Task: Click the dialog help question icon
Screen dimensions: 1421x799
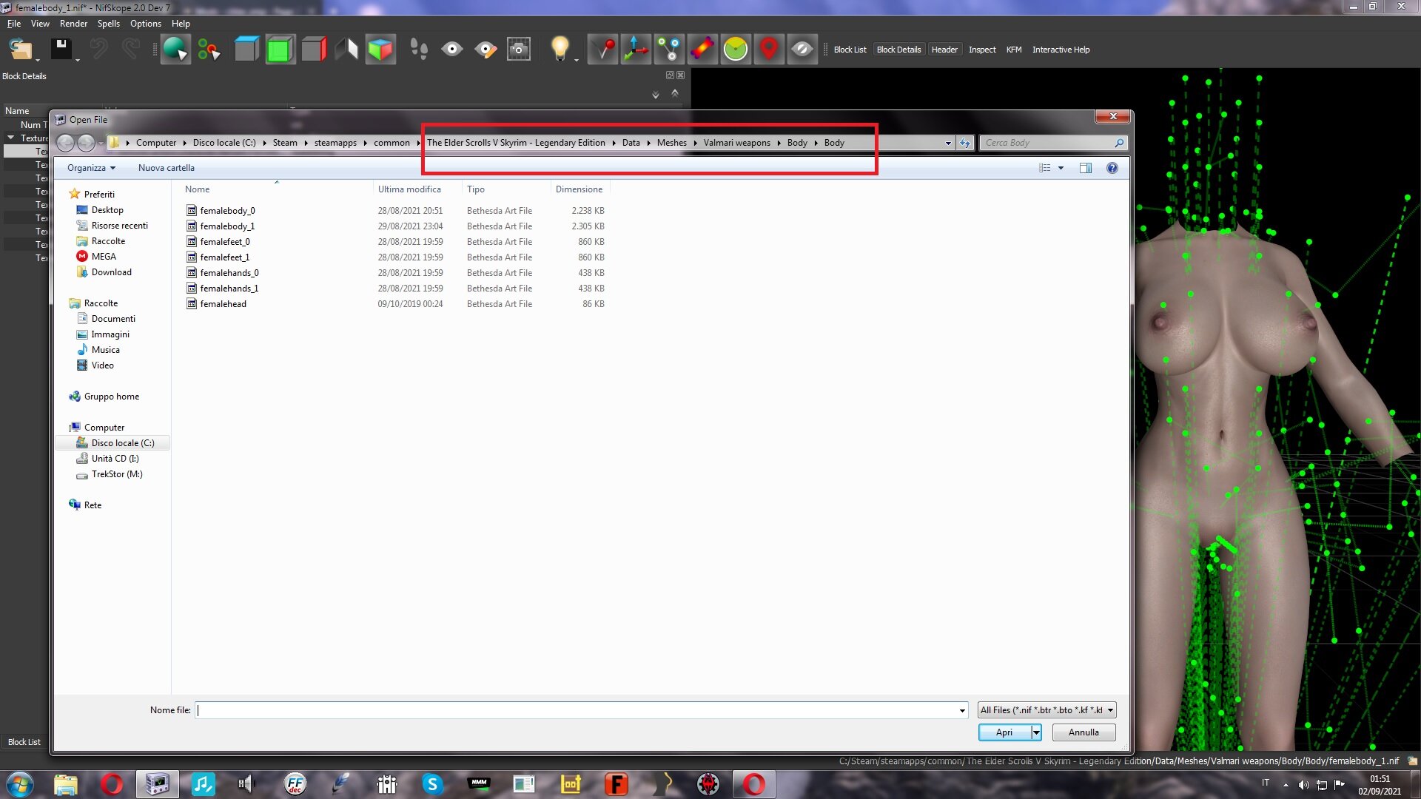Action: (1112, 168)
